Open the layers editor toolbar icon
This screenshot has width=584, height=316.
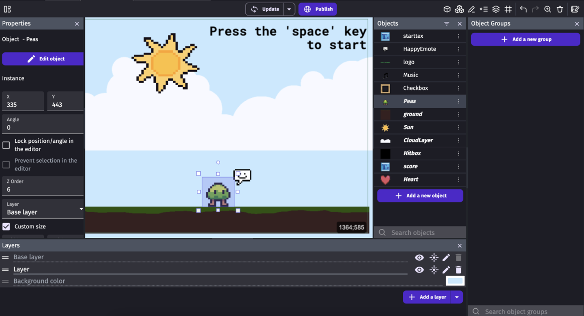click(496, 9)
